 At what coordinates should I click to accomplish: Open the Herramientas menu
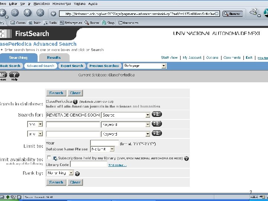click(x=62, y=4)
